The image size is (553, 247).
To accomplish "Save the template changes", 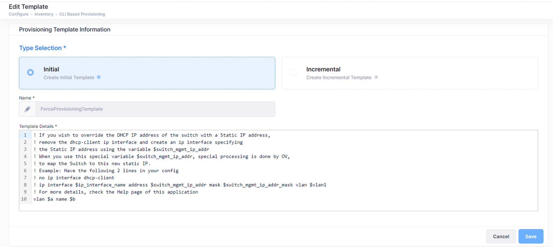I will pyautogui.click(x=531, y=236).
